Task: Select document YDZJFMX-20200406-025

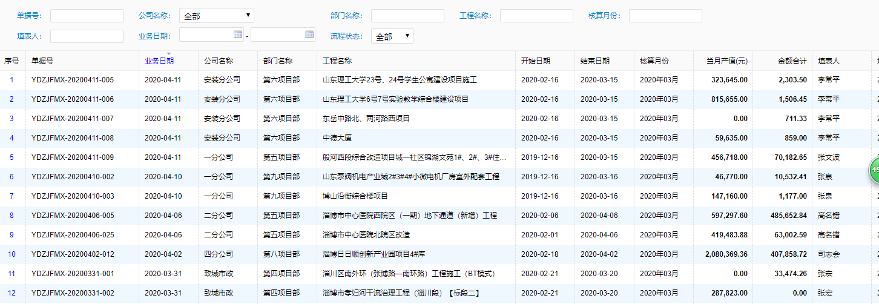Action: (x=73, y=235)
